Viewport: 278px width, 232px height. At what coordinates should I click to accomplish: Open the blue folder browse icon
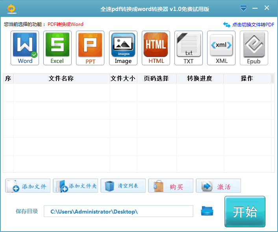tap(207, 211)
